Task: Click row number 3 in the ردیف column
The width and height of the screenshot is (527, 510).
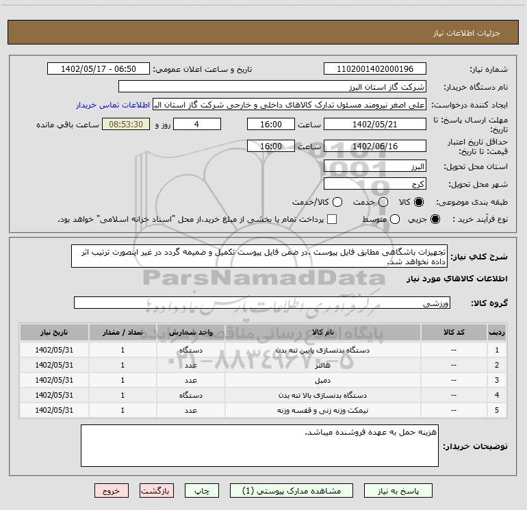Action: 497,380
